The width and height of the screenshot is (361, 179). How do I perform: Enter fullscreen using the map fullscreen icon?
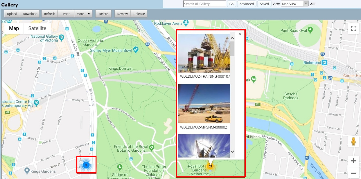coord(353,28)
